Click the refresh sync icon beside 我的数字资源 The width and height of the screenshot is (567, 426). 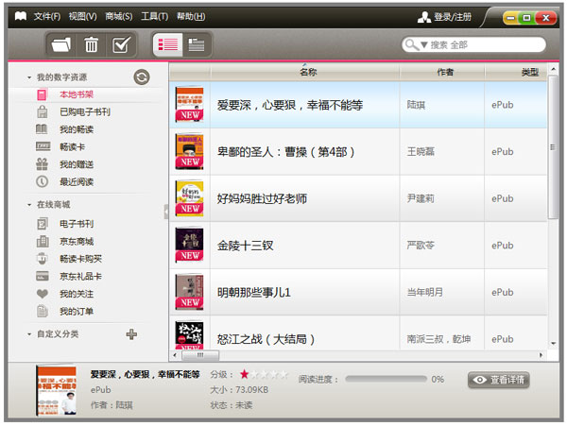click(141, 77)
